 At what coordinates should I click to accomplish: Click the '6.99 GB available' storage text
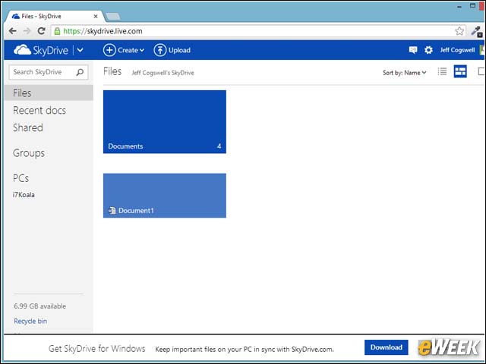click(40, 306)
